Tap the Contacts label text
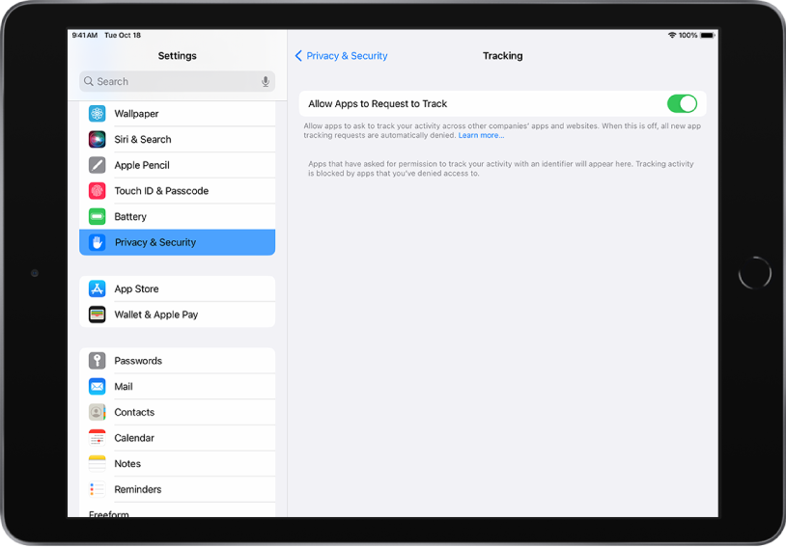 (134, 412)
